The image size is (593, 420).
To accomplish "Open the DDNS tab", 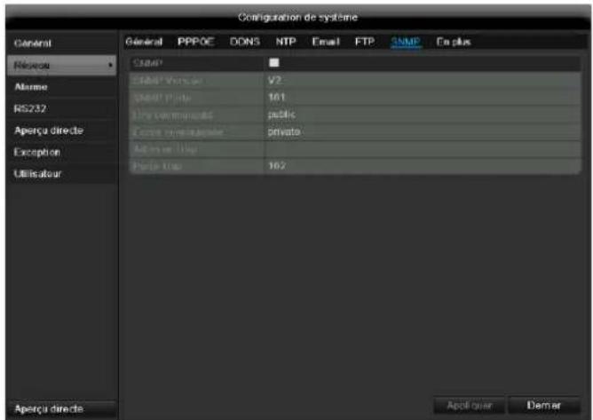I will click(245, 42).
